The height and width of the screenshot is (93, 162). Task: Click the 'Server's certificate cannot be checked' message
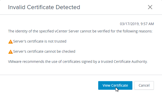[44, 51]
